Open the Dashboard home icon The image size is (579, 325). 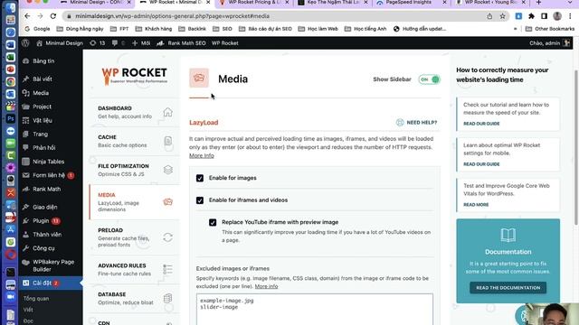coord(167,112)
